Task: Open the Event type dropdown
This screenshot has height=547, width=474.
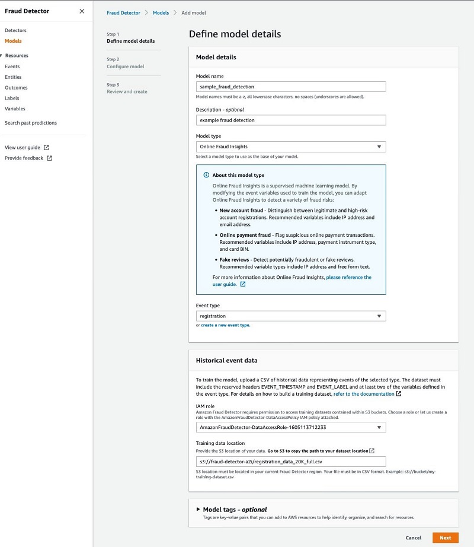Action: [291, 316]
